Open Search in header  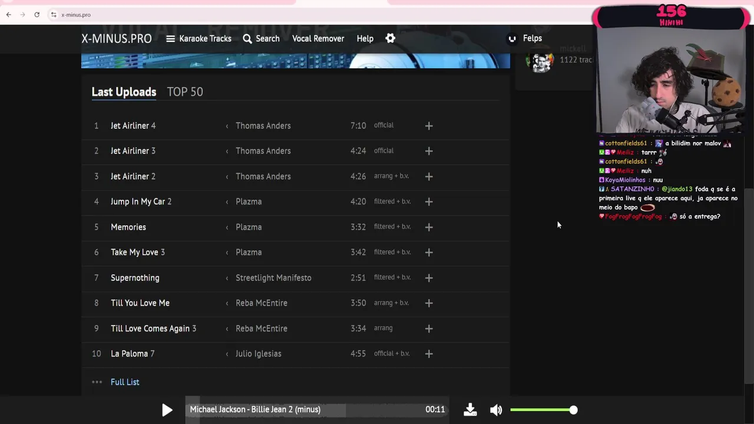261,38
